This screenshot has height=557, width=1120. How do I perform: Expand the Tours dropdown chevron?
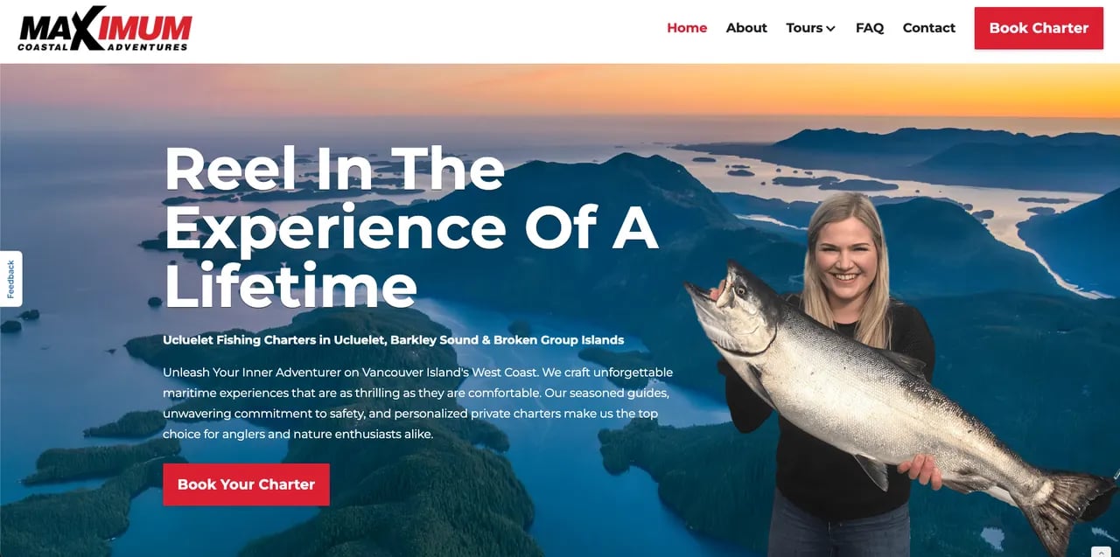[830, 29]
